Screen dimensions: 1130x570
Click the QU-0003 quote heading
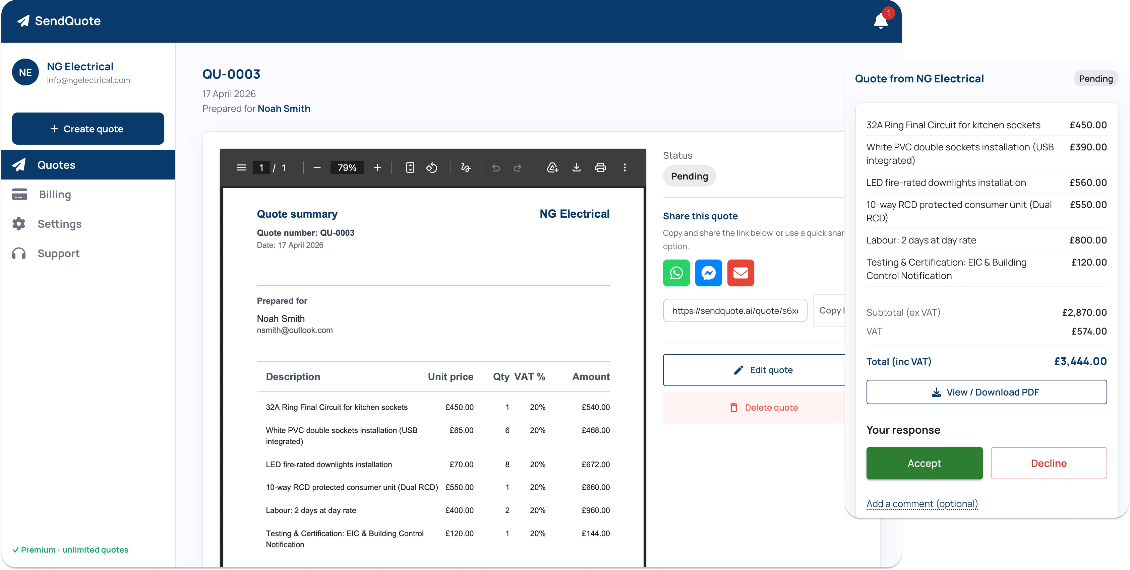pyautogui.click(x=231, y=74)
